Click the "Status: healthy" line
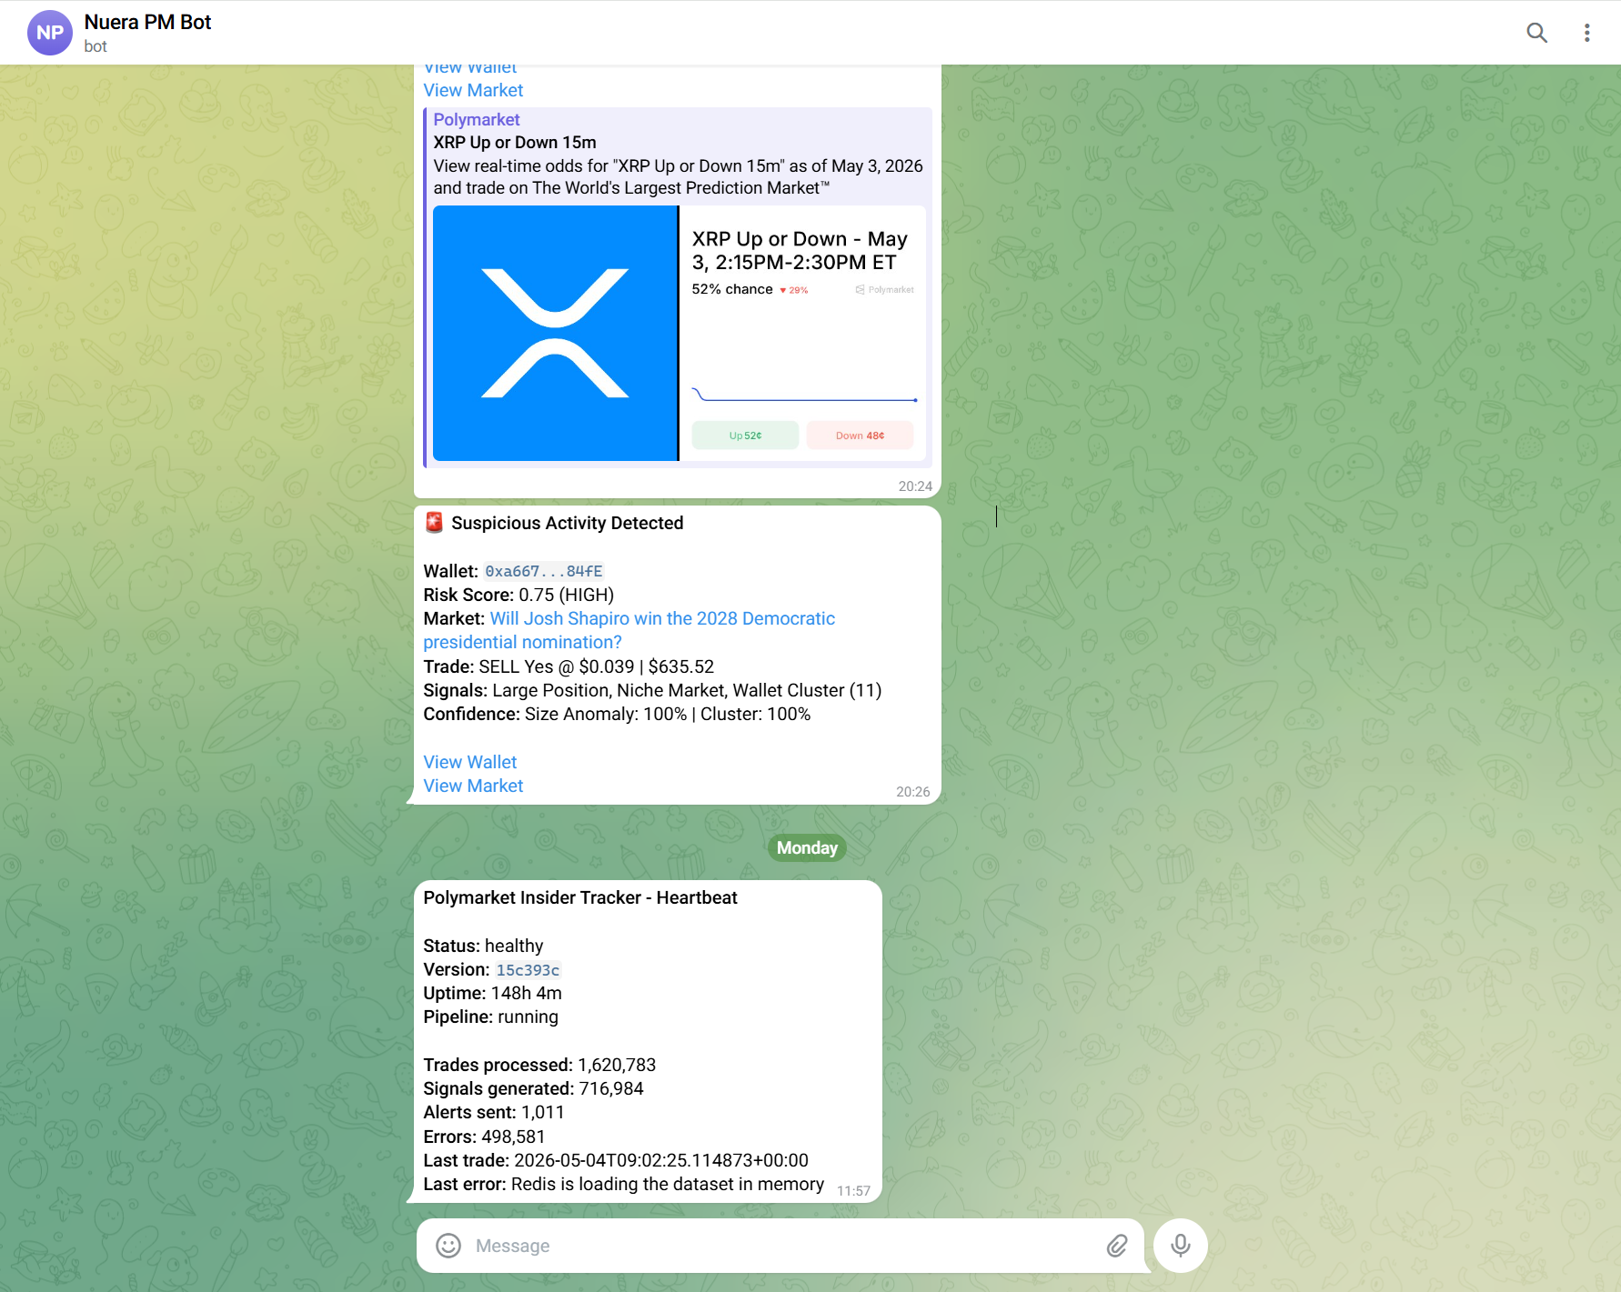1621x1292 pixels. pos(483,946)
